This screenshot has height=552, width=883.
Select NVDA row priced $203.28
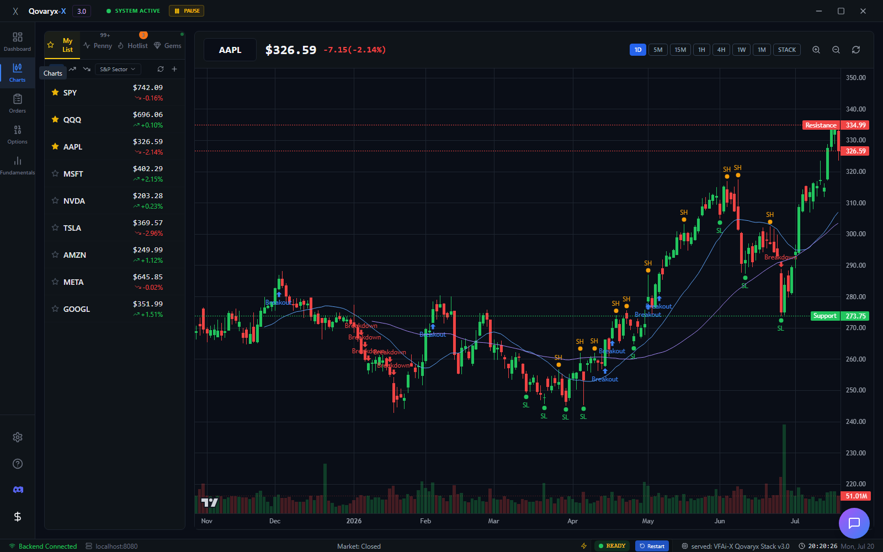point(115,201)
